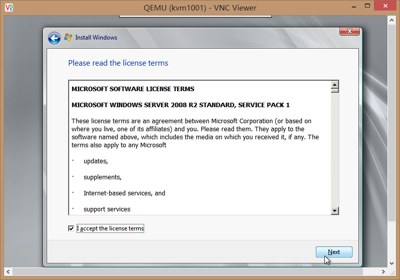400x280 pixels.
Task: Click the VNC Viewer horizontal scrollbar thumb
Action: click(188, 272)
